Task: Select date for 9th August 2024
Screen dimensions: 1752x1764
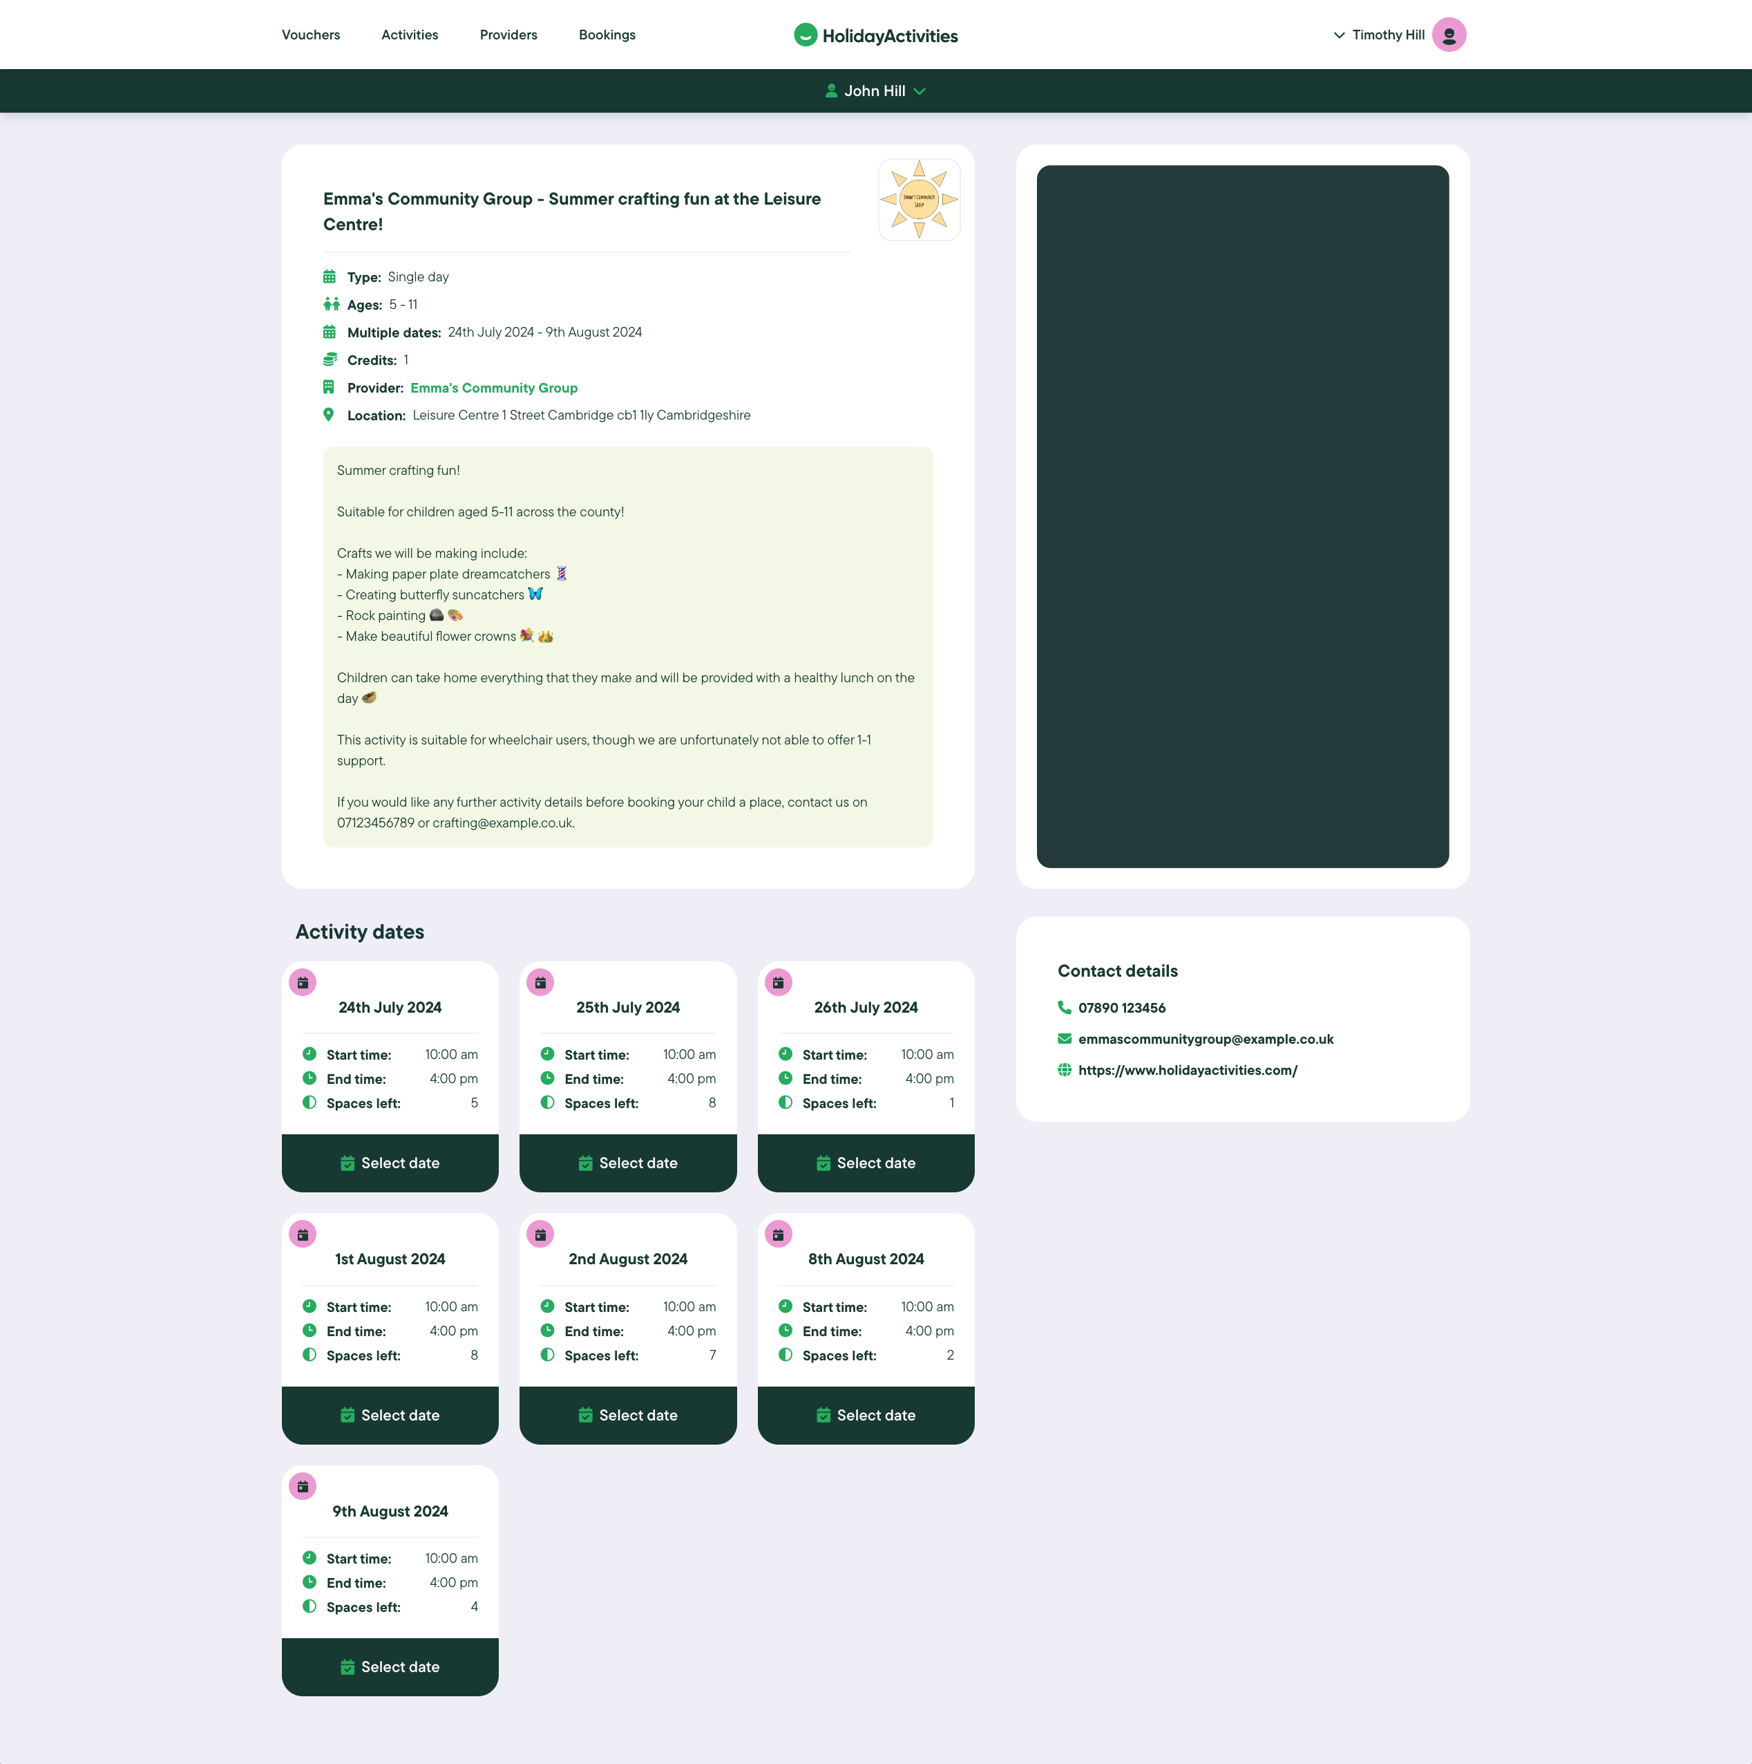Action: pos(390,1667)
